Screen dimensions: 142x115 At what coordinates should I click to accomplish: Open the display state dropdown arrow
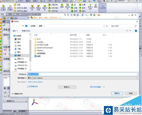[x=104, y=87]
